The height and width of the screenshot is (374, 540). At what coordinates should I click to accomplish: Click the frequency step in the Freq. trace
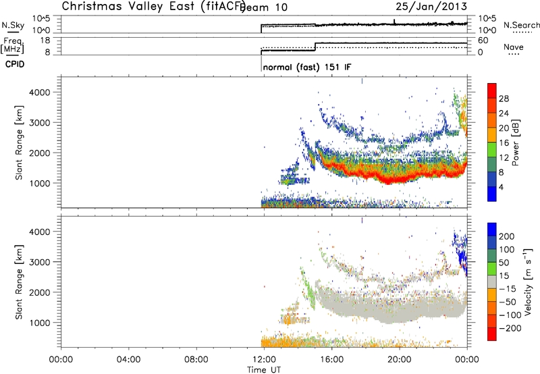tap(315, 47)
